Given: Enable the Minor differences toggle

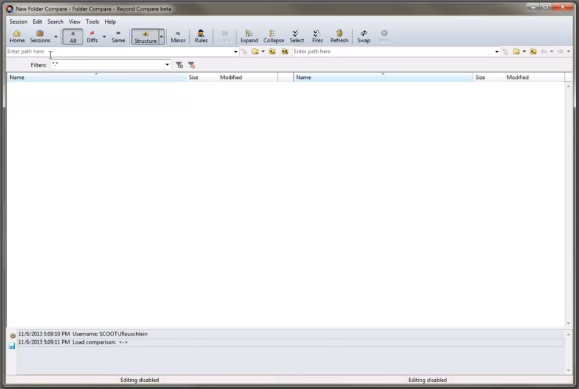Looking at the screenshot, I should 178,35.
